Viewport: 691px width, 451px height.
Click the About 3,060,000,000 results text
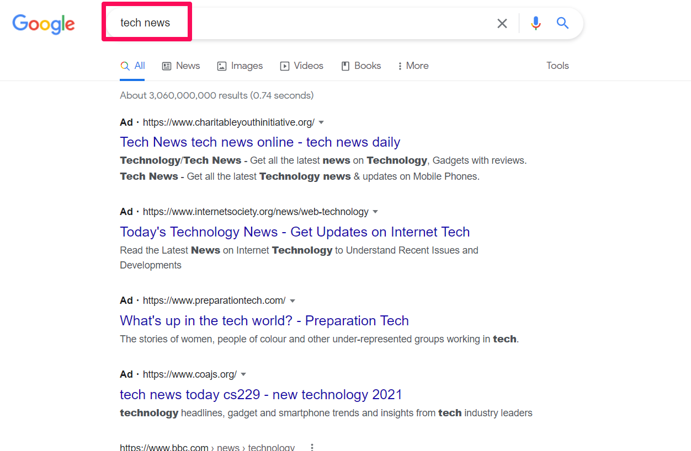217,95
